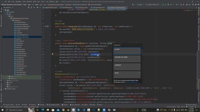This screenshot has width=200, height=112.
Task: Click the Clipboard panel scrollbar
Action: click(x=142, y=52)
